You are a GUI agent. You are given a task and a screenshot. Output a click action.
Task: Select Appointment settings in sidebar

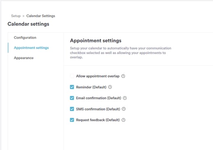(x=31, y=48)
